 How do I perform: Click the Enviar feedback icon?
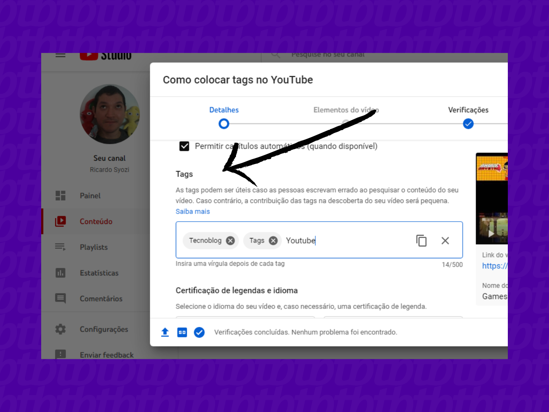pyautogui.click(x=61, y=354)
